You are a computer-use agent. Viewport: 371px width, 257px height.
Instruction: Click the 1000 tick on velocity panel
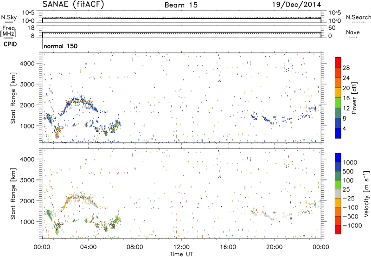(x=27, y=222)
